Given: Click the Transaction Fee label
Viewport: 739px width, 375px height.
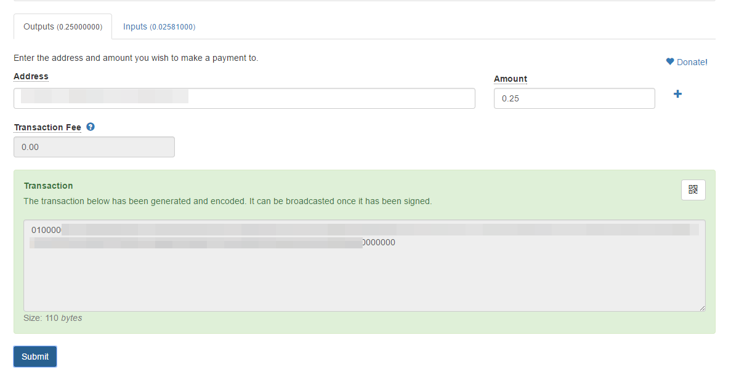Looking at the screenshot, I should pyautogui.click(x=47, y=127).
